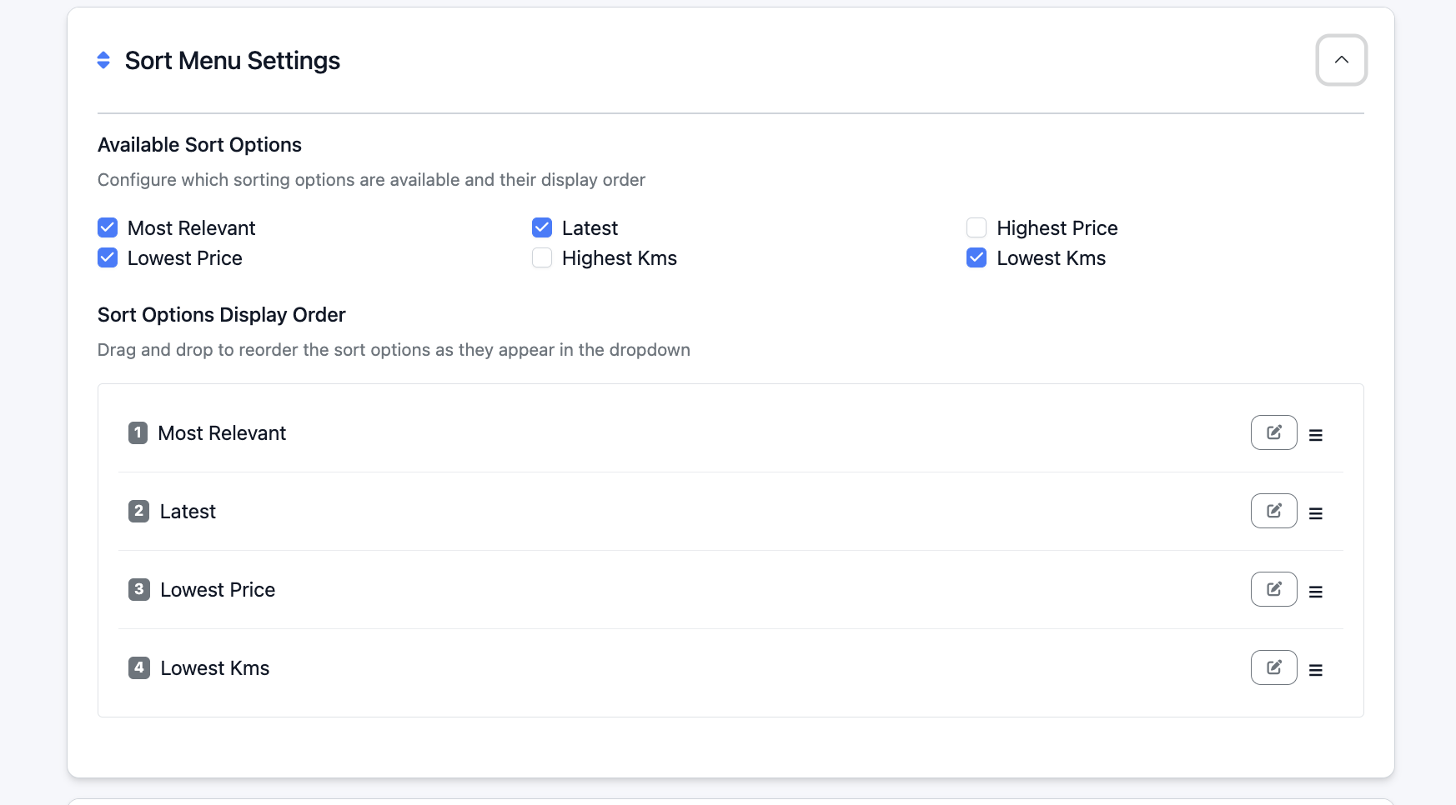Enable the Highest Kms checkbox
The height and width of the screenshot is (805, 1456).
[542, 257]
